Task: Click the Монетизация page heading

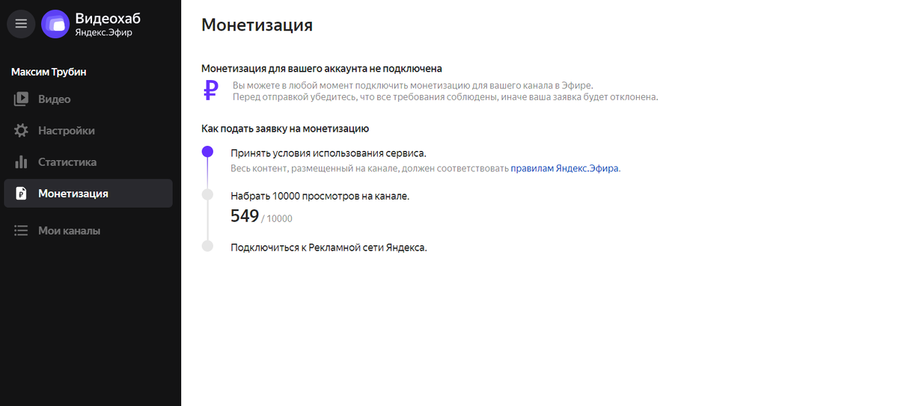Action: click(x=257, y=25)
